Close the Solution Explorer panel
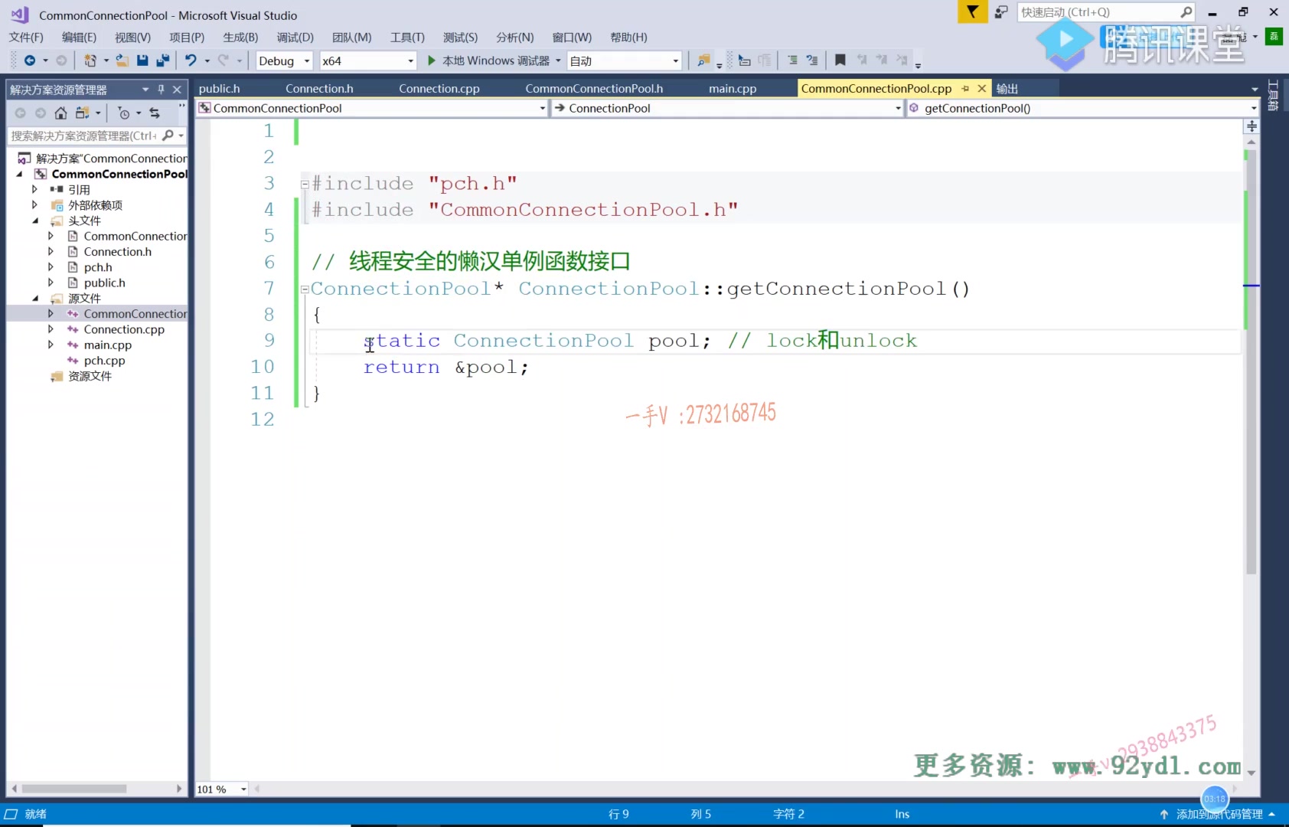Image resolution: width=1289 pixels, height=827 pixels. coord(177,90)
